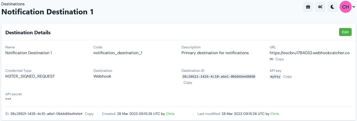Open Chris link next to Last modified
The width and height of the screenshot is (357, 121).
pyautogui.click(x=275, y=114)
